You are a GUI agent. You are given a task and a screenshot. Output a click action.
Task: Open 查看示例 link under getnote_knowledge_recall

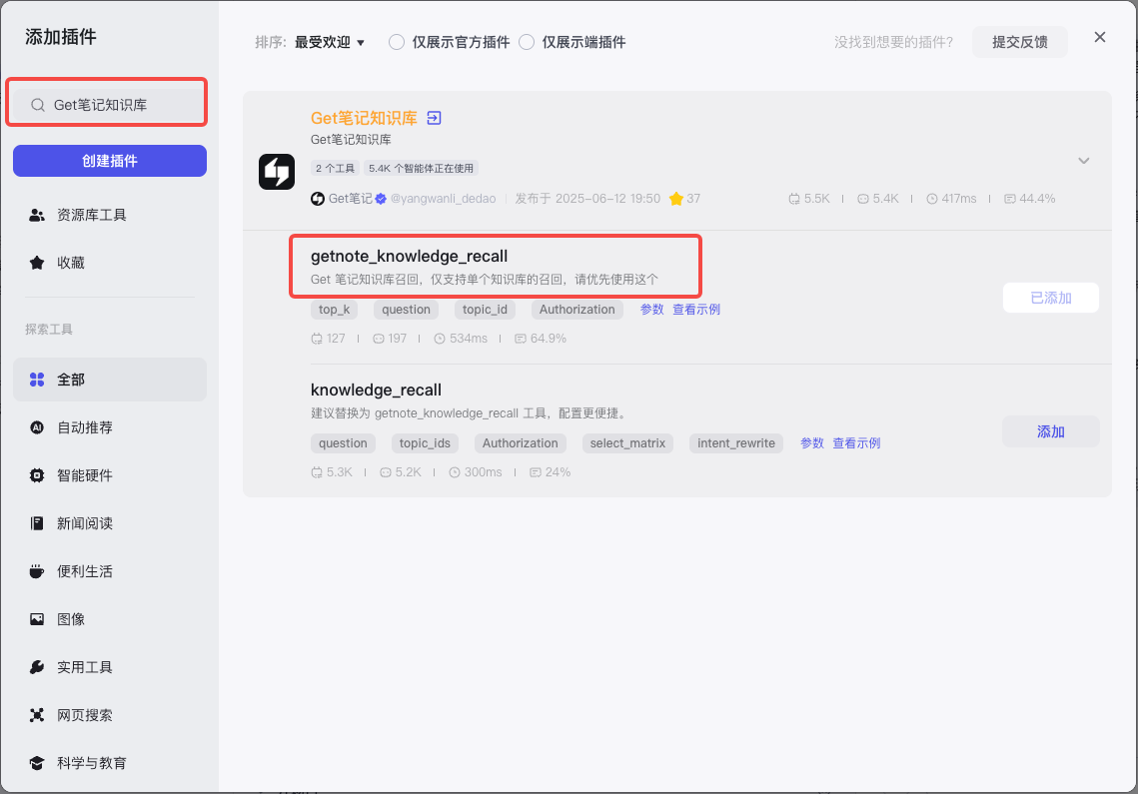tap(696, 310)
